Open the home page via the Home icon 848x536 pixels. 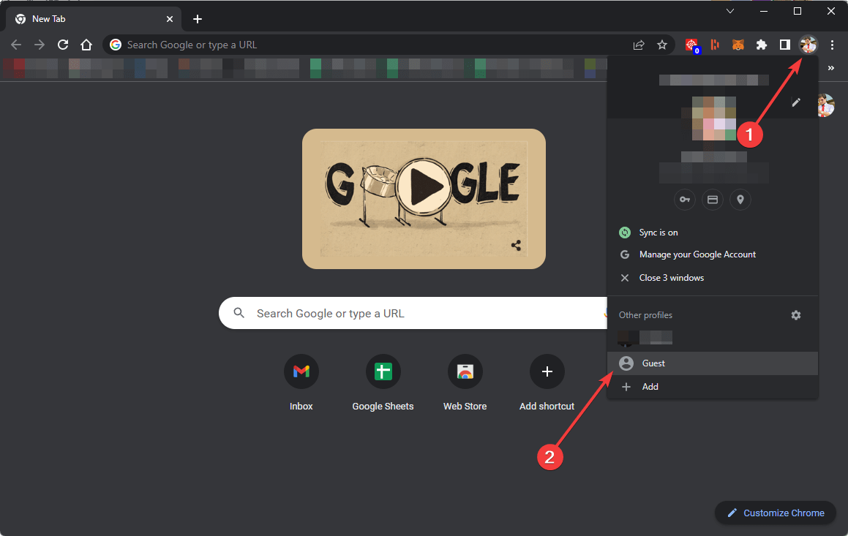tap(86, 45)
